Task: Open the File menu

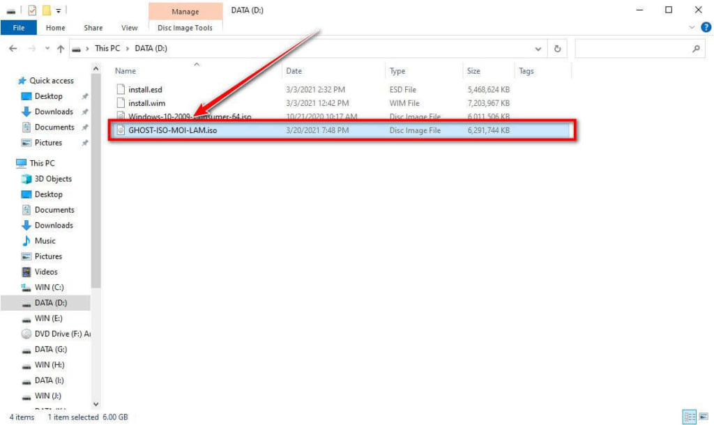Action: [x=19, y=28]
